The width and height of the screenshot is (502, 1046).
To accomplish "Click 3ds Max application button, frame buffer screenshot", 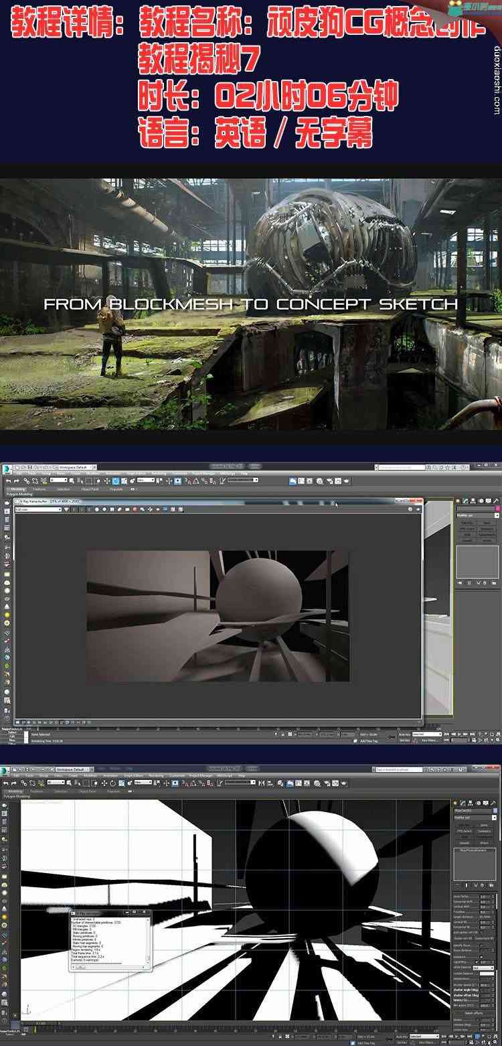I will [x=5, y=468].
